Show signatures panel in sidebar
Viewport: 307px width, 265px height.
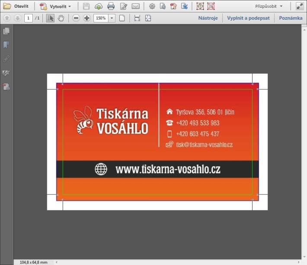click(x=6, y=73)
